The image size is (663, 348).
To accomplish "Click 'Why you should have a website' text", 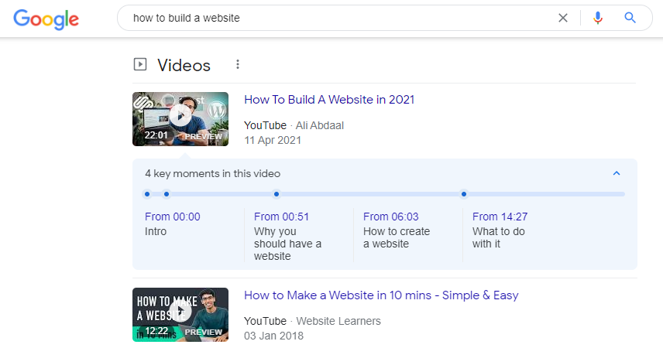I will tap(287, 244).
